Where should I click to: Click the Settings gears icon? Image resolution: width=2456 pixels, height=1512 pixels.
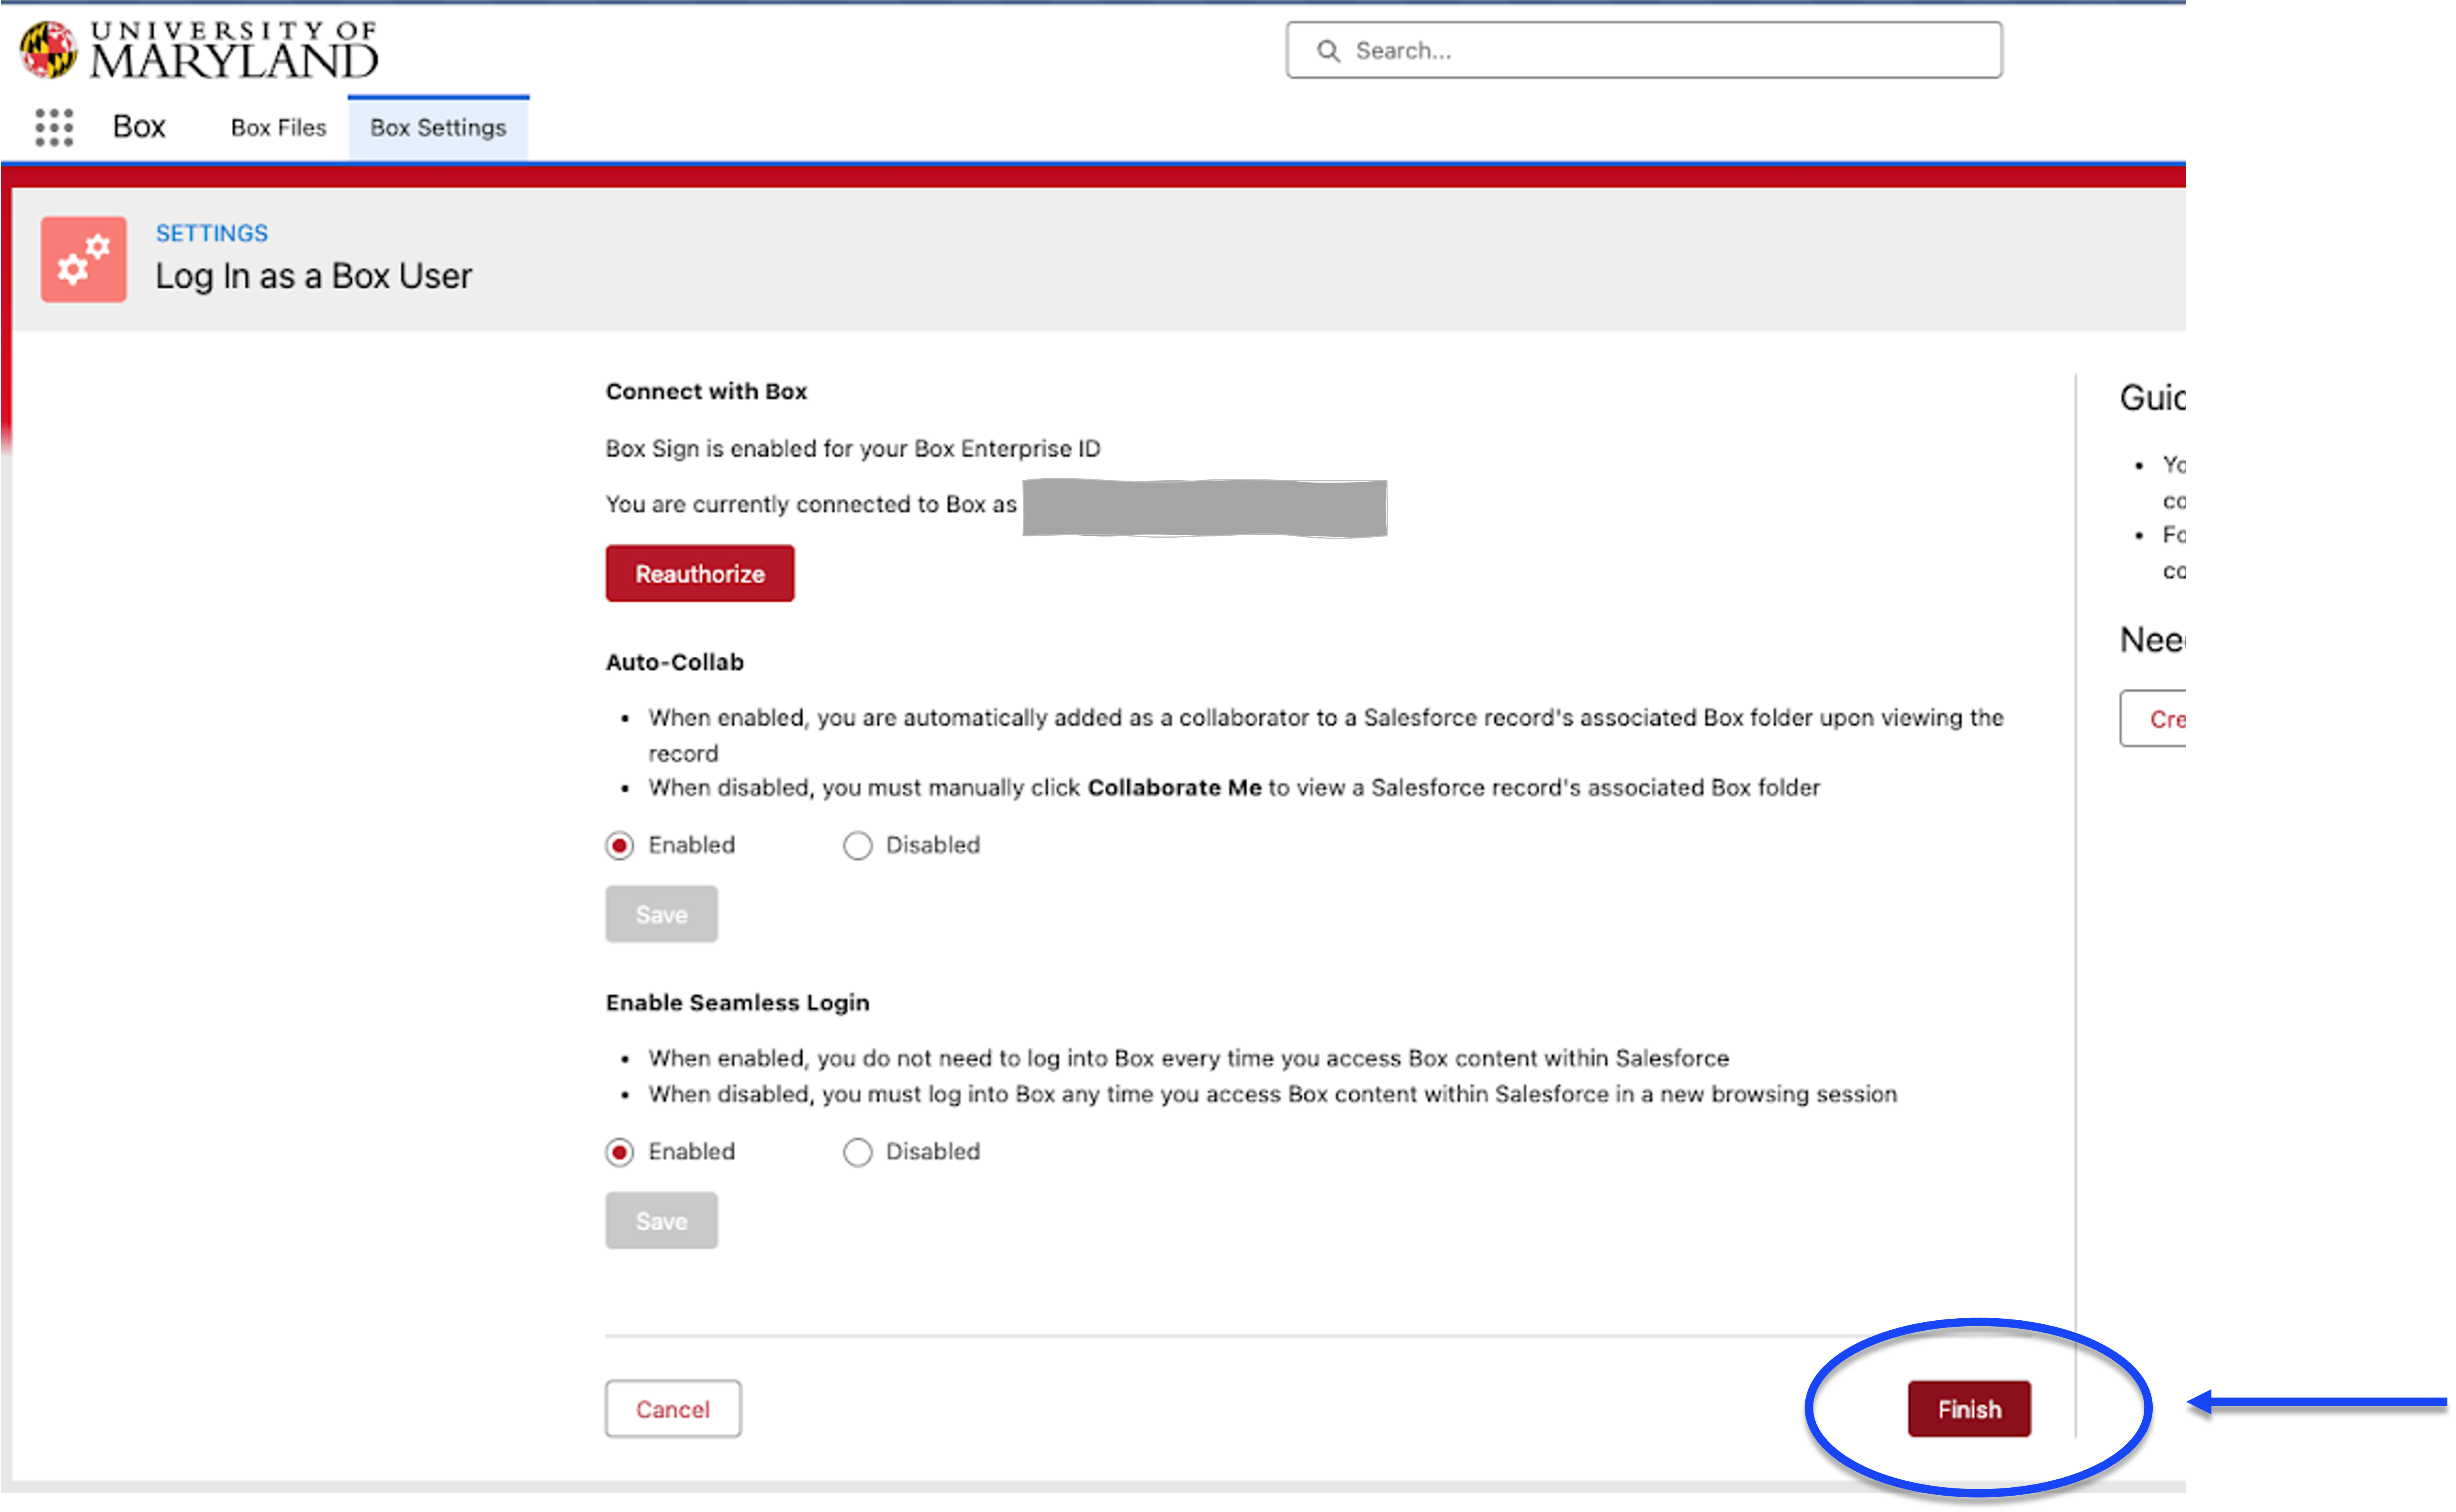(83, 259)
